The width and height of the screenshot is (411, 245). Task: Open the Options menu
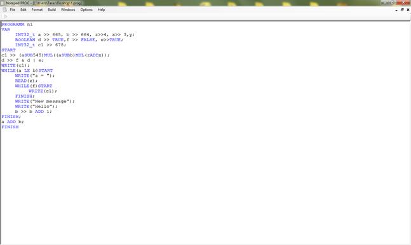(86, 10)
